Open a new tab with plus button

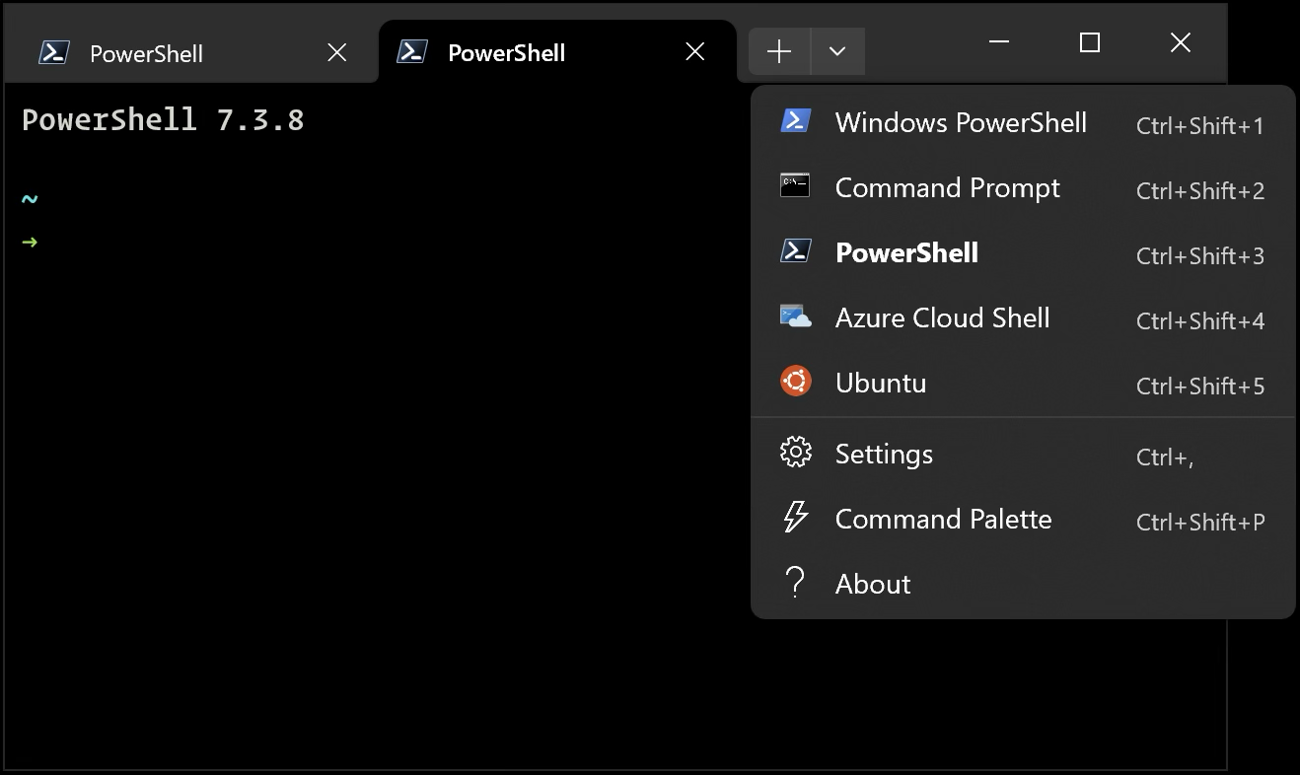tap(779, 51)
